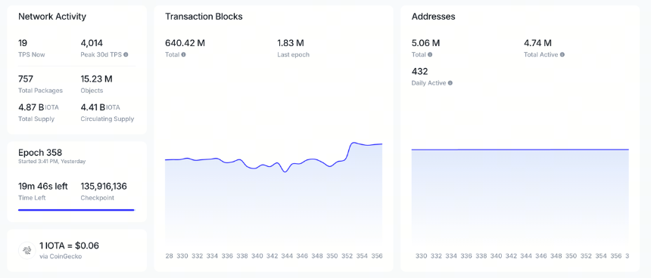The height and width of the screenshot is (278, 651).
Task: Click info icon next to Total Active
Action: (x=562, y=54)
